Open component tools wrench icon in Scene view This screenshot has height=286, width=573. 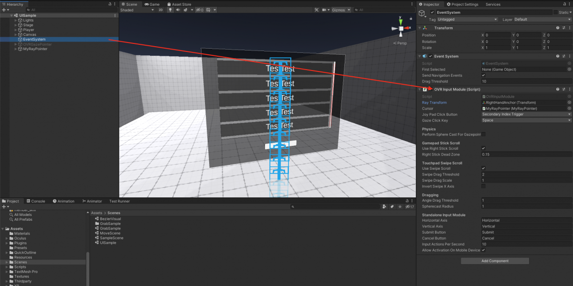[x=316, y=10]
